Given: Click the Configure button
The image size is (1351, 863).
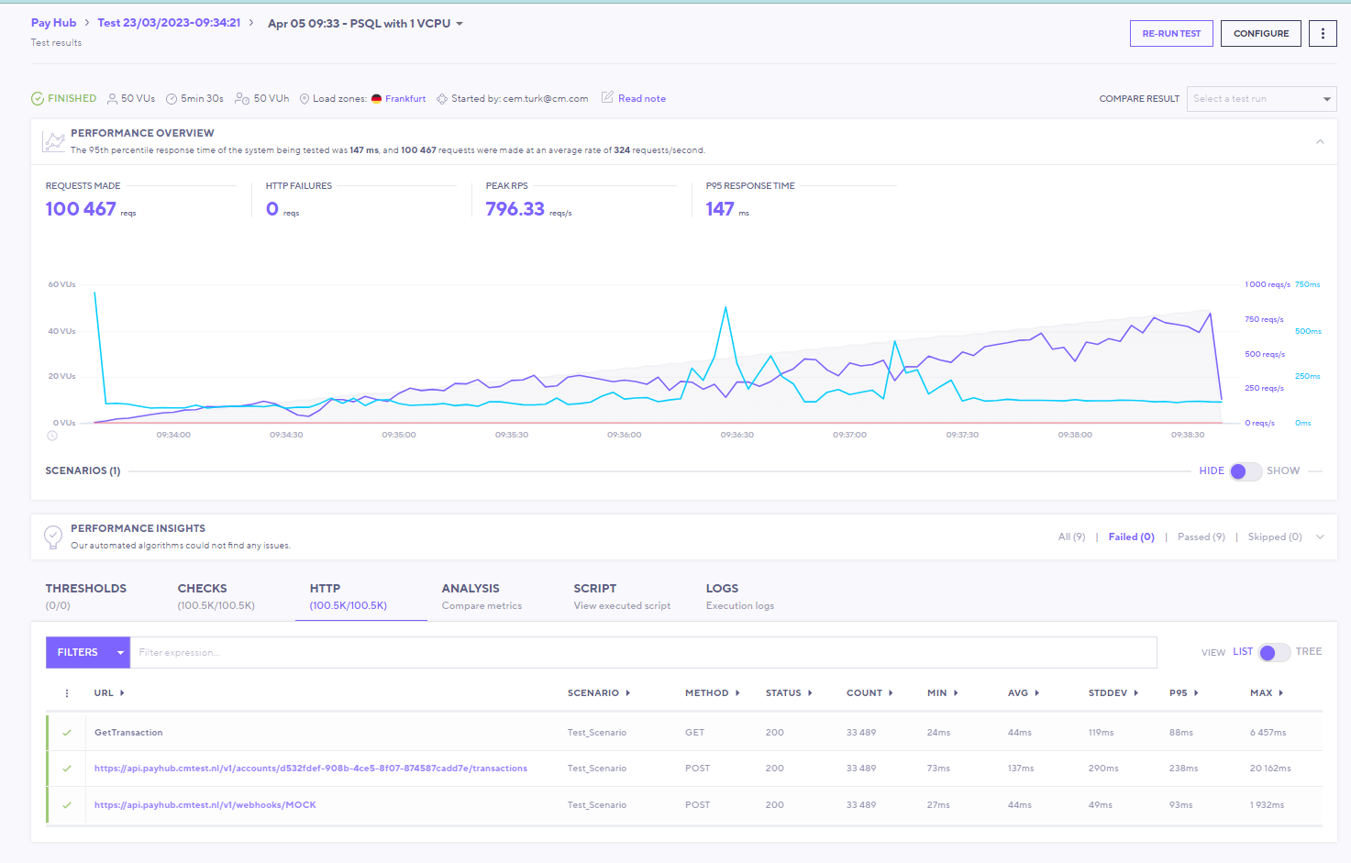Looking at the screenshot, I should [1261, 33].
